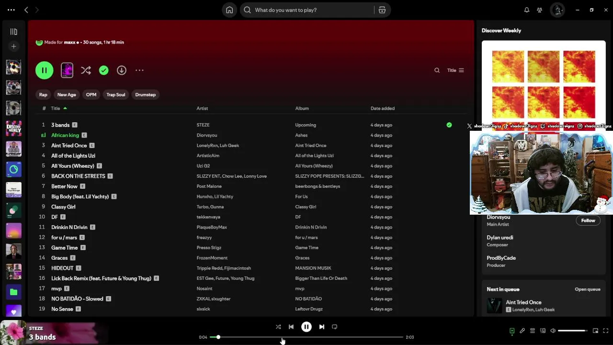This screenshot has width=613, height=345.
Task: Sort tracks by the Artist column header
Action: tap(202, 108)
